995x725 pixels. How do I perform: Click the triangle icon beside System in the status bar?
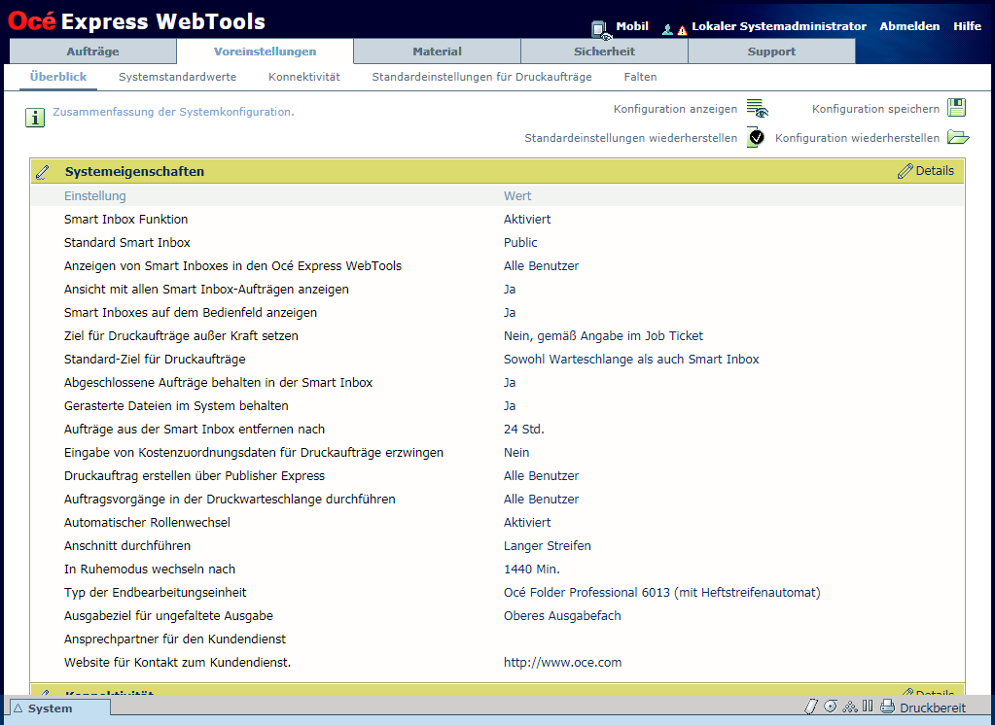tap(18, 708)
